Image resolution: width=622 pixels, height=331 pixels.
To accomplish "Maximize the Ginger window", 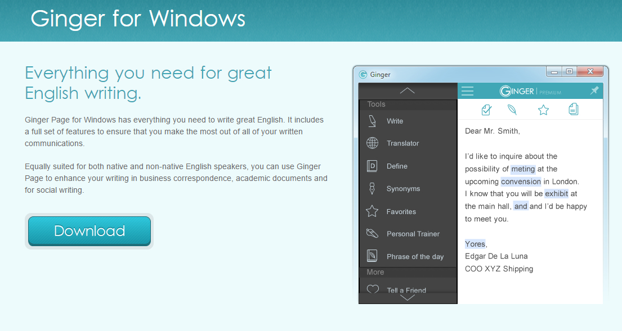I will [x=569, y=72].
